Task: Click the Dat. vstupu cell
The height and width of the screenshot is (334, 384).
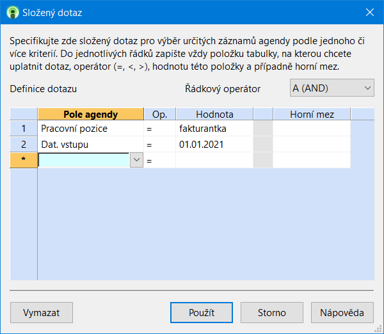Action: tap(91, 144)
